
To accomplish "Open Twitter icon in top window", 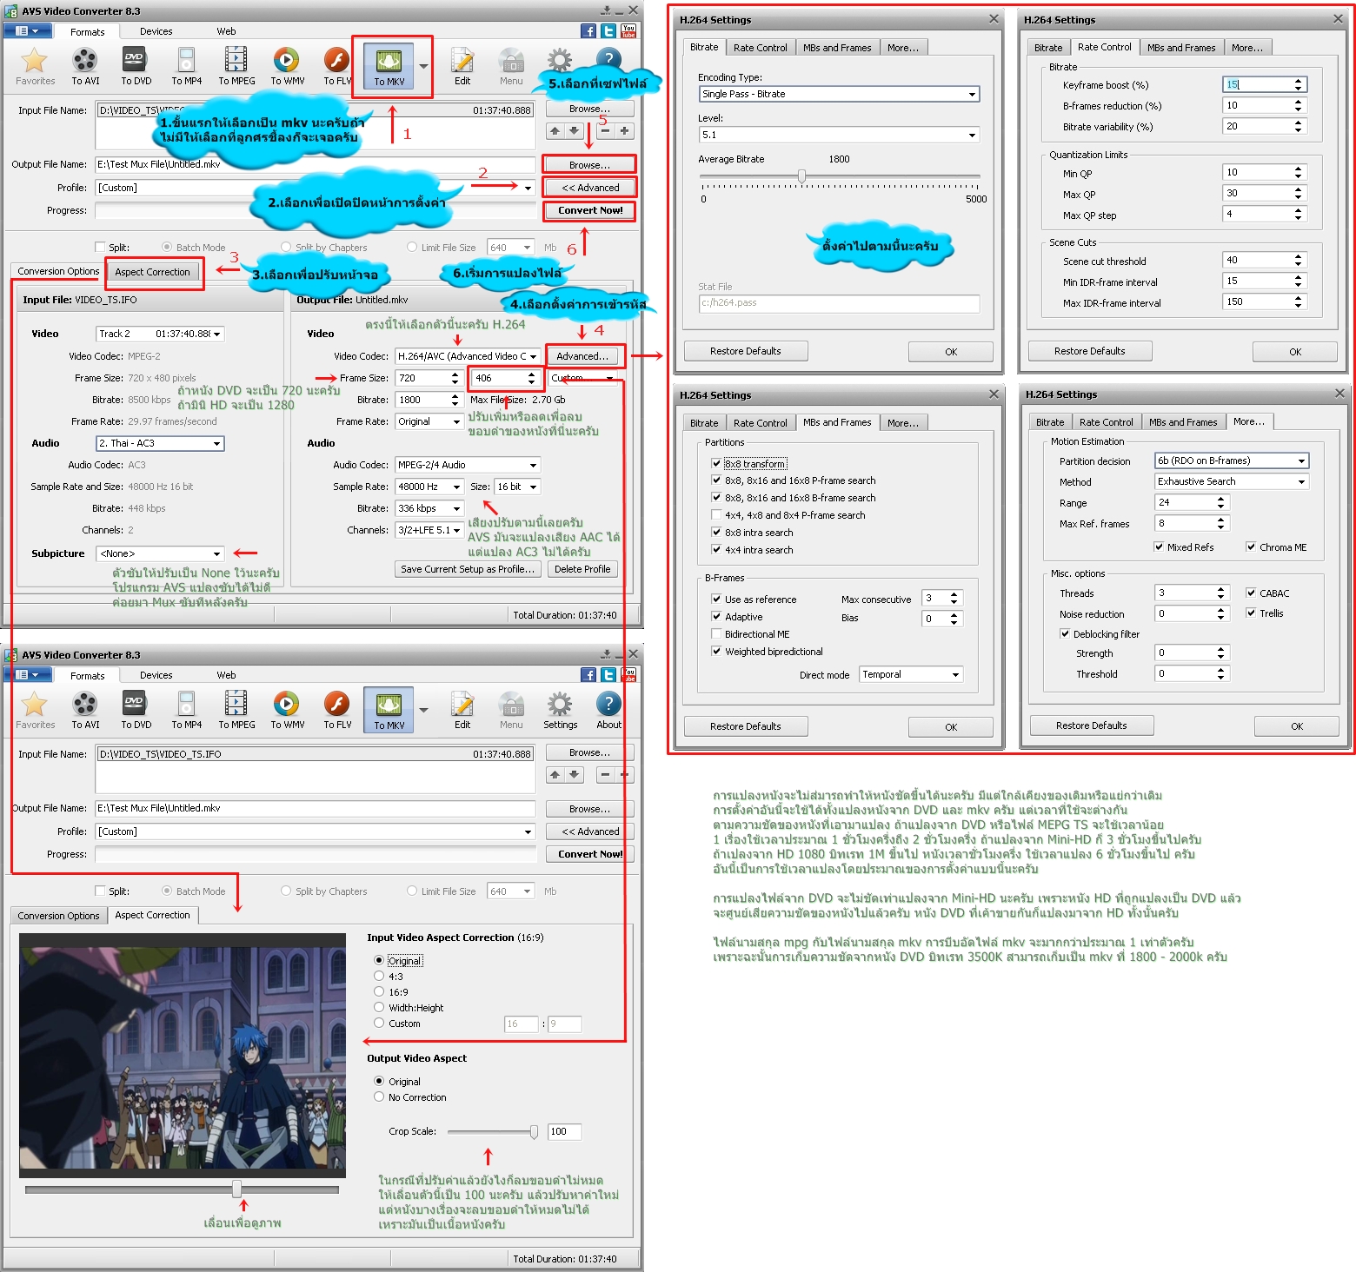I will pyautogui.click(x=608, y=31).
